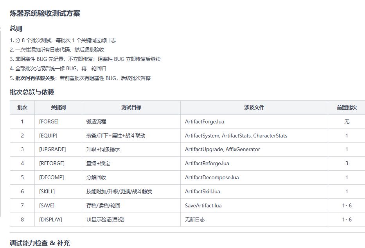Click the 总则 section heading
The image size is (365, 248).
tap(16, 29)
